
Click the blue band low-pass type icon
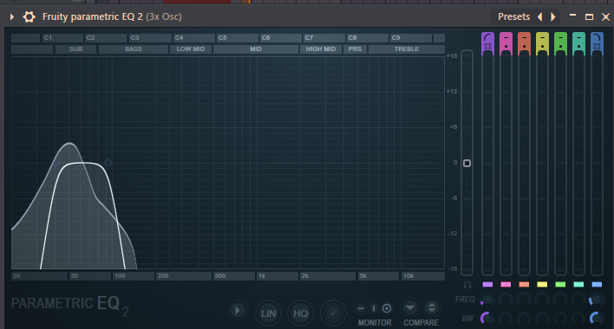597,38
